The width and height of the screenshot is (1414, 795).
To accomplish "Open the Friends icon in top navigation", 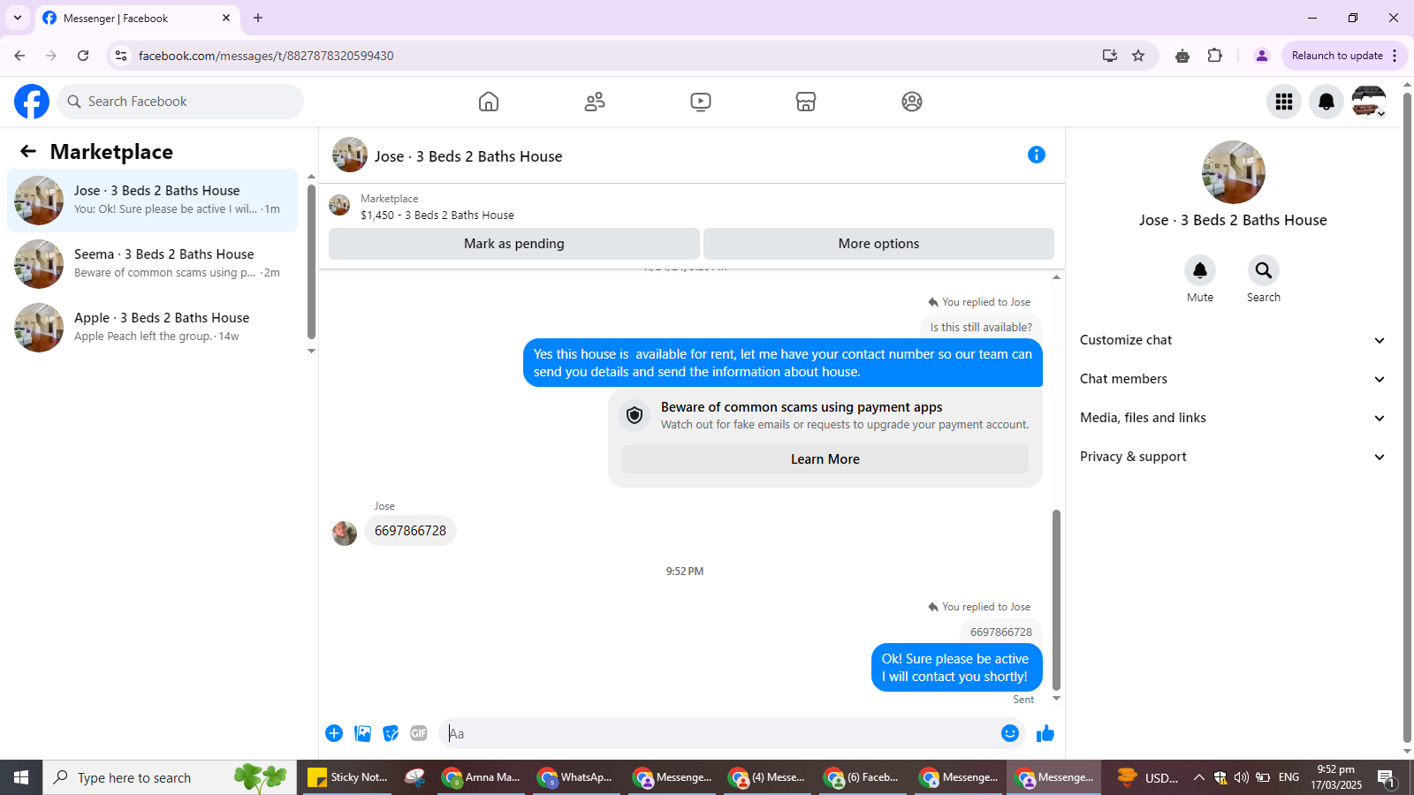I will tap(595, 102).
